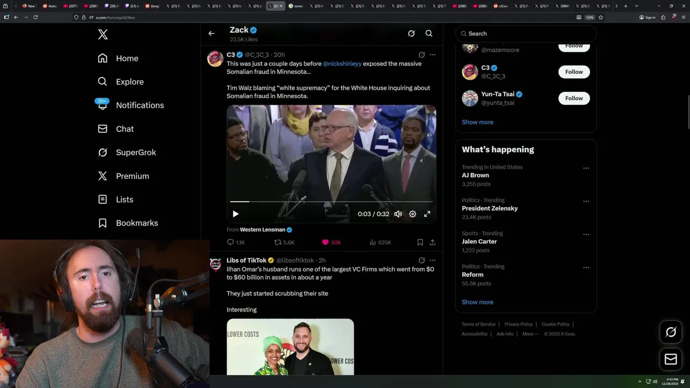This screenshot has height=388, width=690.
Task: Bookmark page with the star icon
Action: click(x=601, y=17)
